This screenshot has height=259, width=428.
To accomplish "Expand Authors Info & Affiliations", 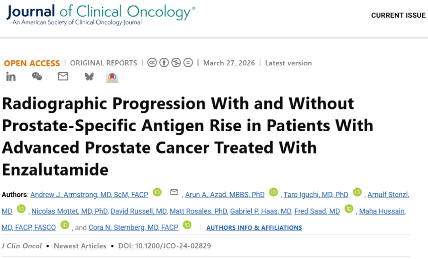I will pyautogui.click(x=254, y=228).
